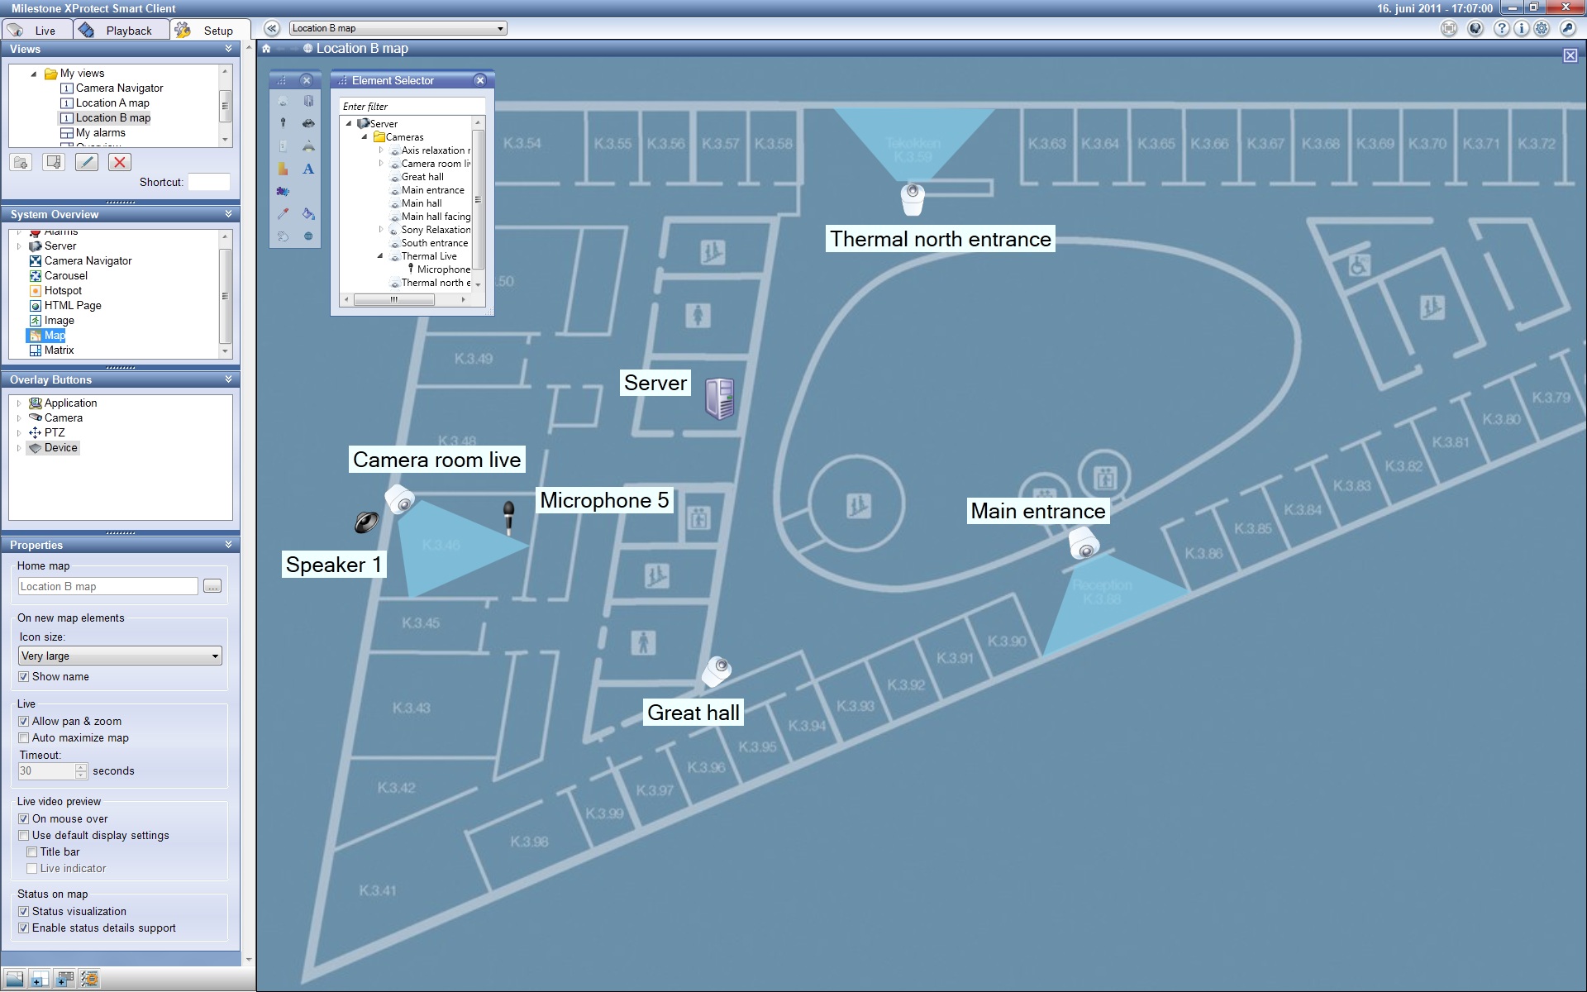Click the globe icon in top toolbar

pos(1475,28)
